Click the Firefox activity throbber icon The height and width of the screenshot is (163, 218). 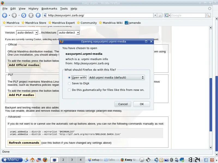coord(210,9)
